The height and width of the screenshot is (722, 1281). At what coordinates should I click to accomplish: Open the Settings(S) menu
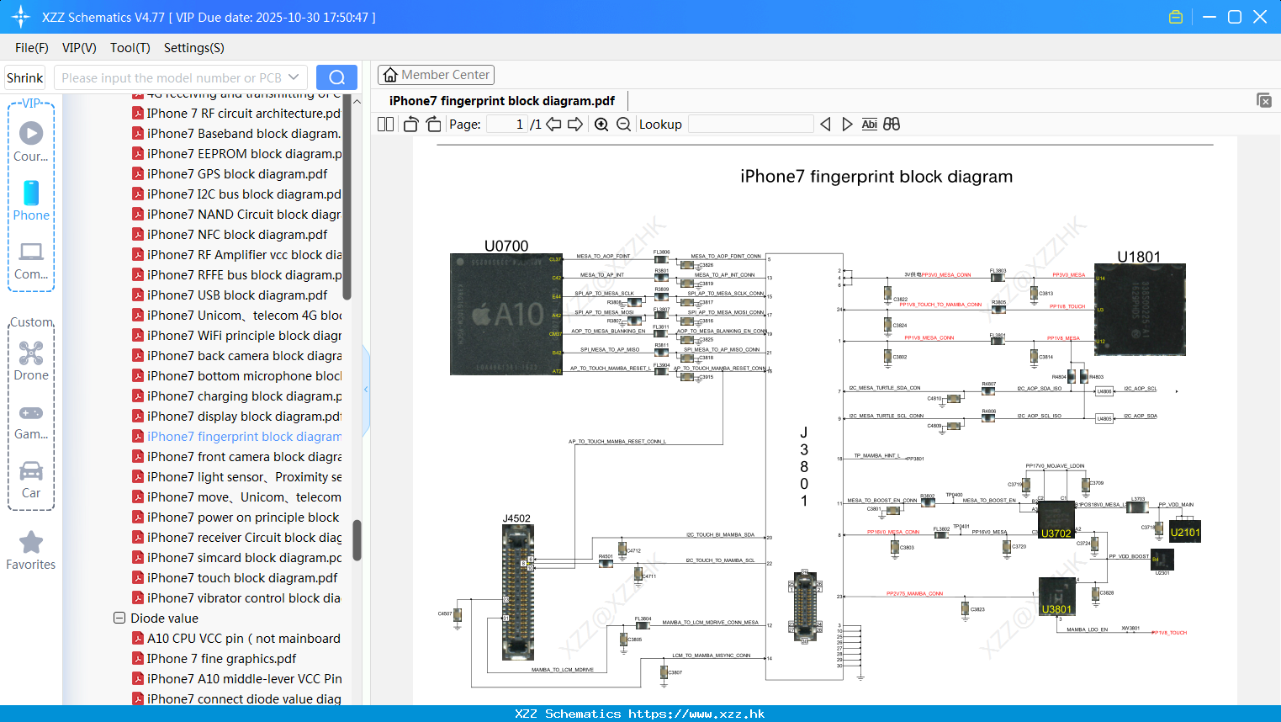[194, 48]
